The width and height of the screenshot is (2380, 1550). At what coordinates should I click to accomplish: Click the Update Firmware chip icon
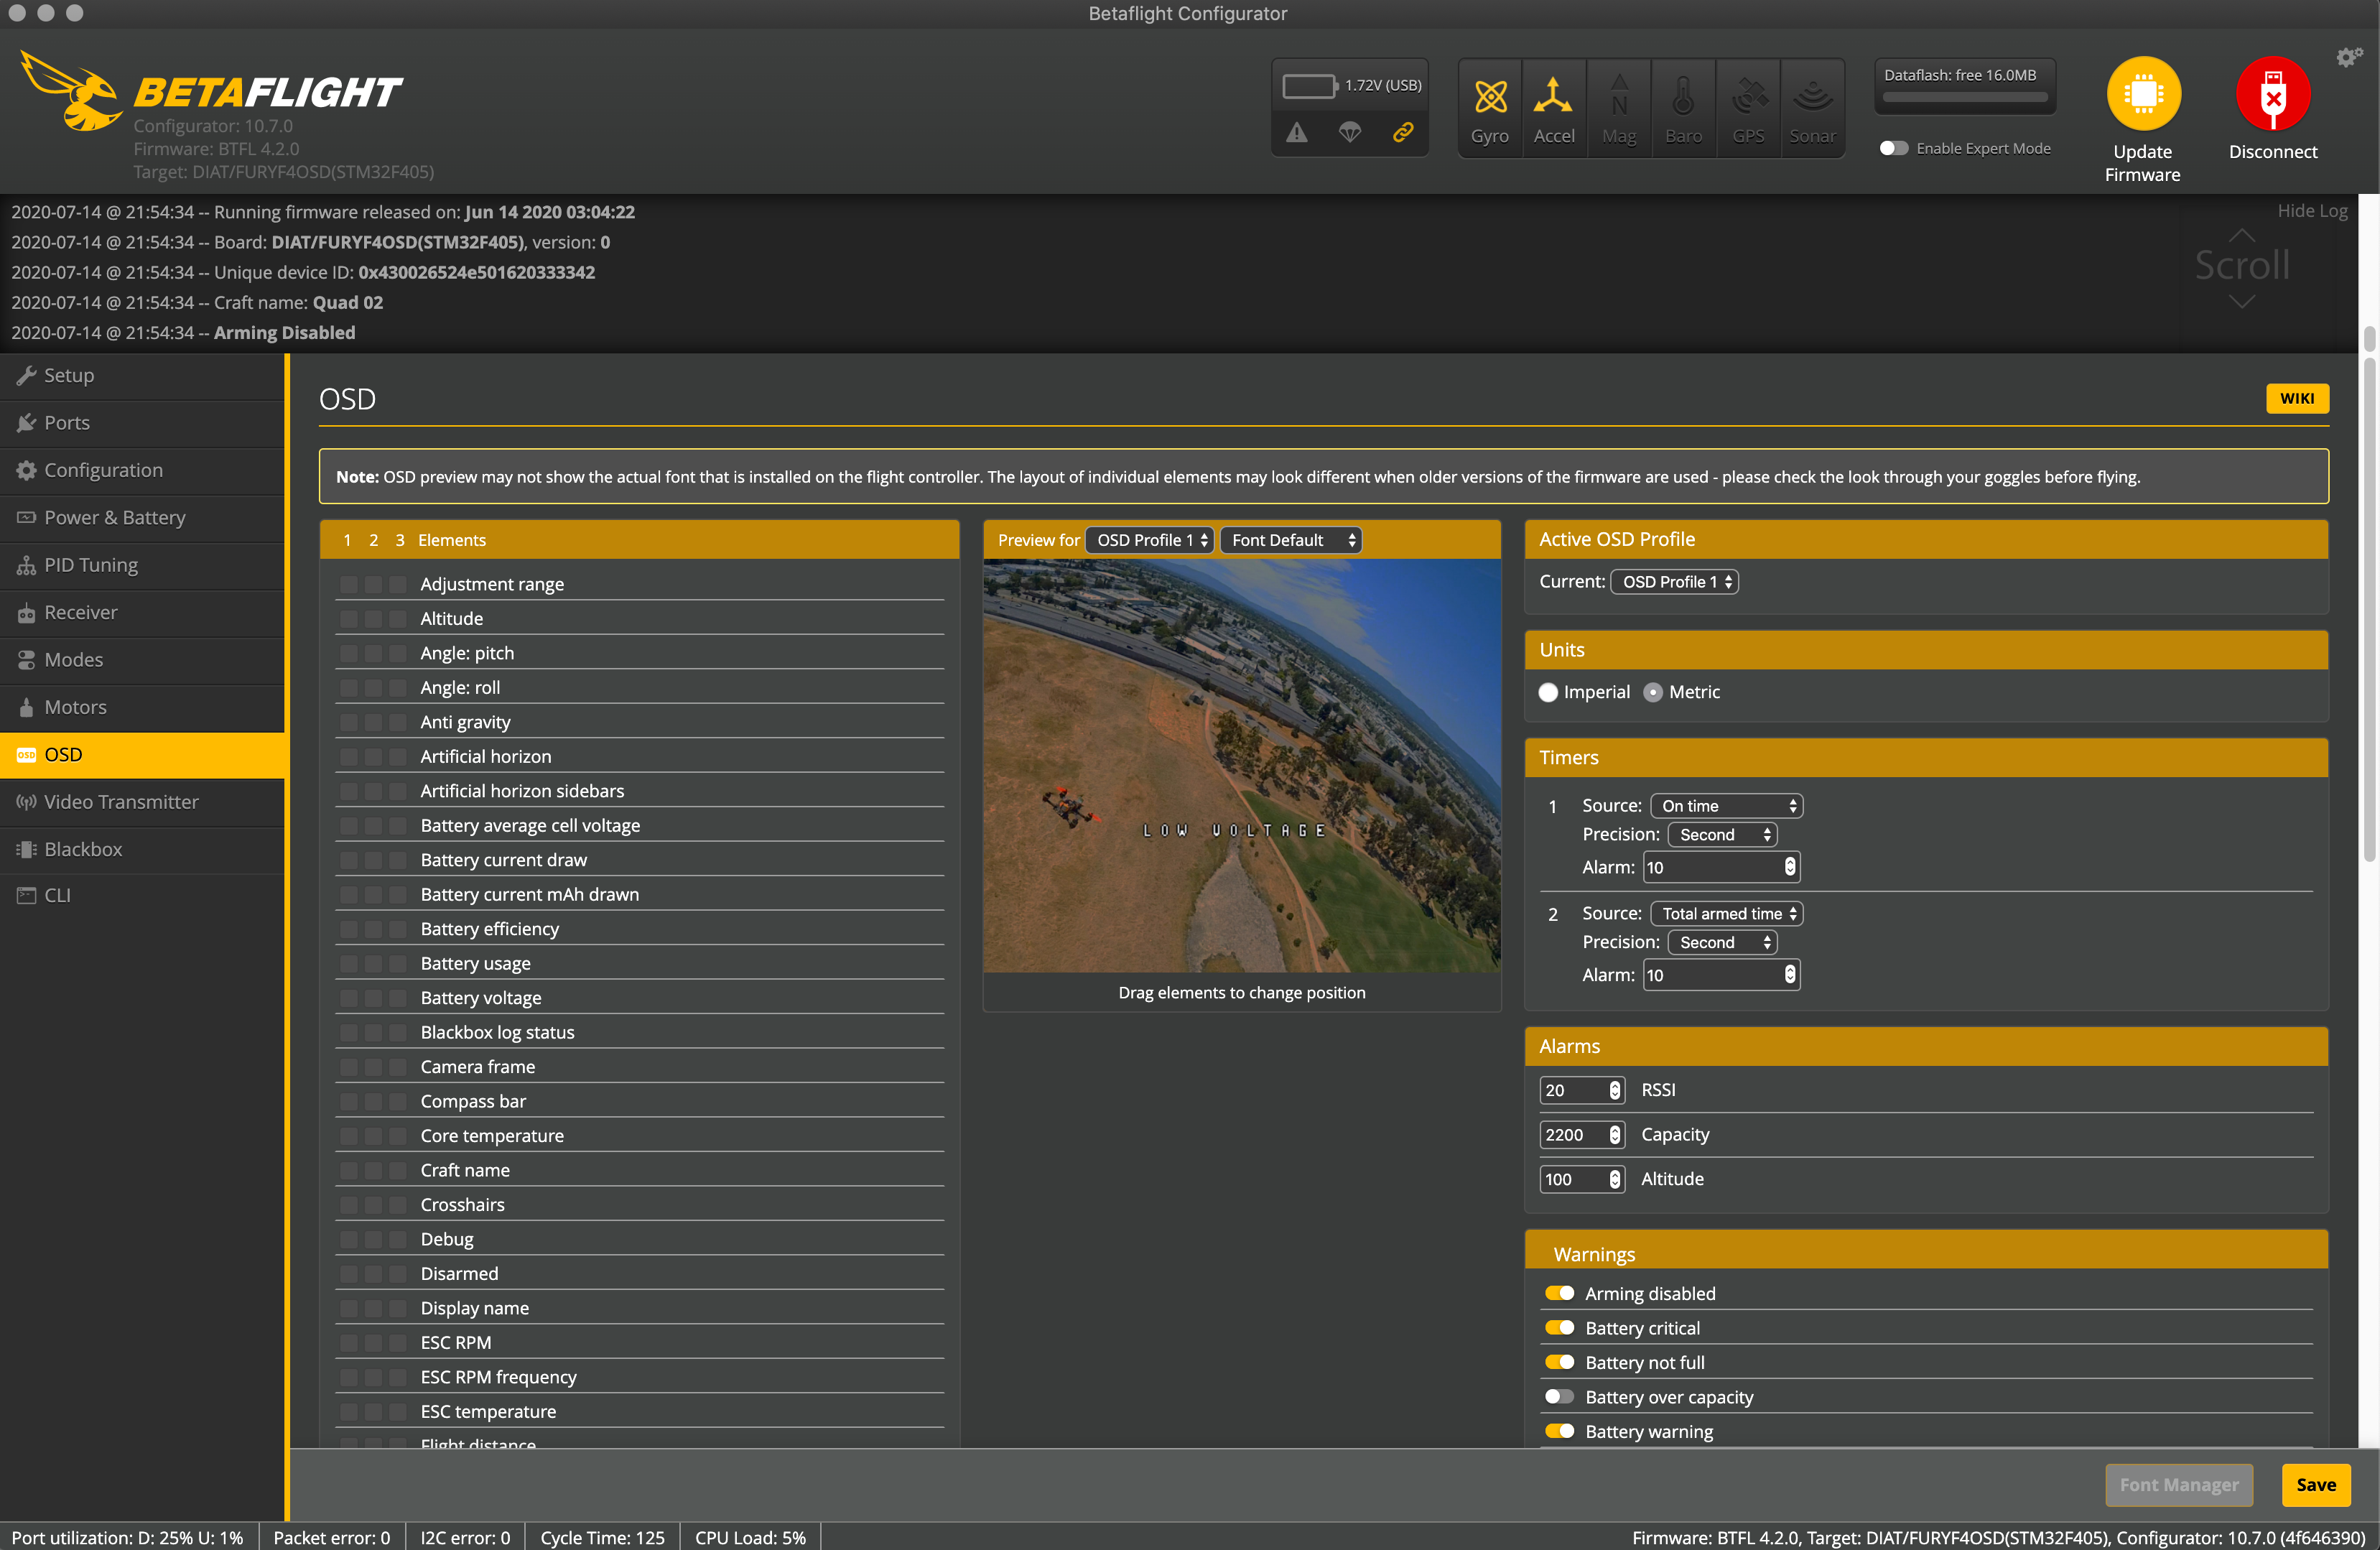pos(2142,94)
